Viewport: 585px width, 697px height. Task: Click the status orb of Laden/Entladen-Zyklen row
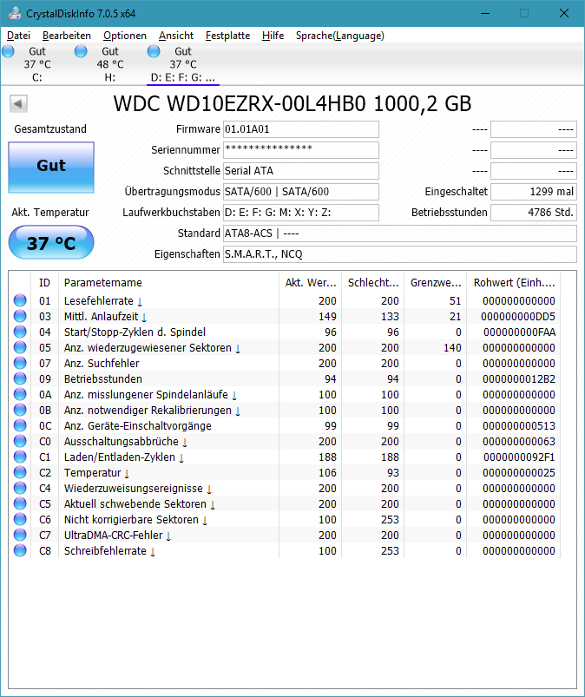tap(20, 457)
